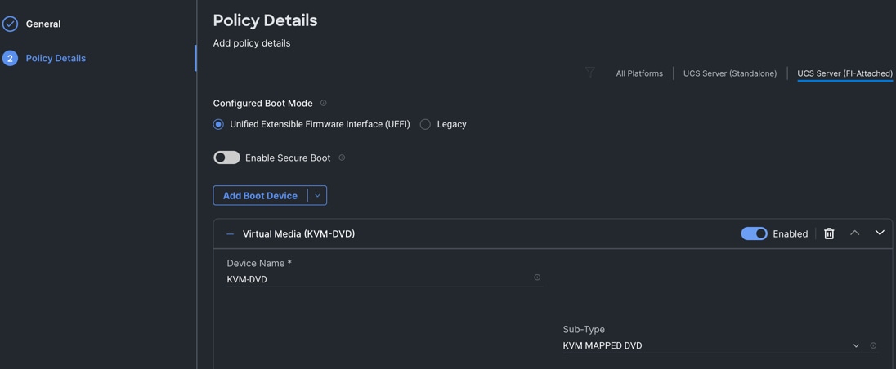Open the Sub-Type KVM MAPPED DVD dropdown
896x369 pixels.
[x=710, y=345]
